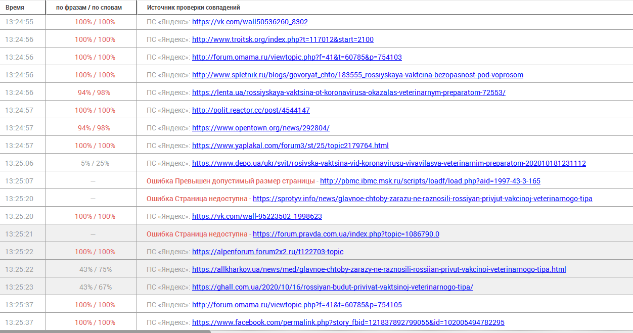
Task: Click '100% / 100%' in the troitsk.org row
Action: [x=95, y=39]
